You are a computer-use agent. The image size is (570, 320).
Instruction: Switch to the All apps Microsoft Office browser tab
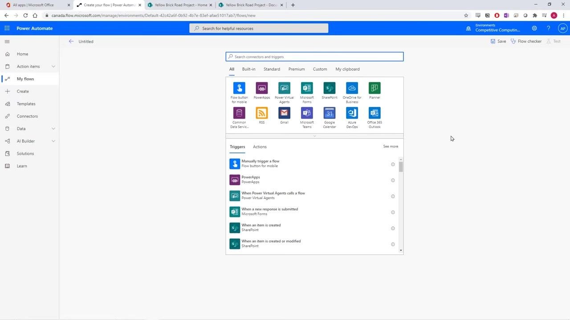coord(37,5)
